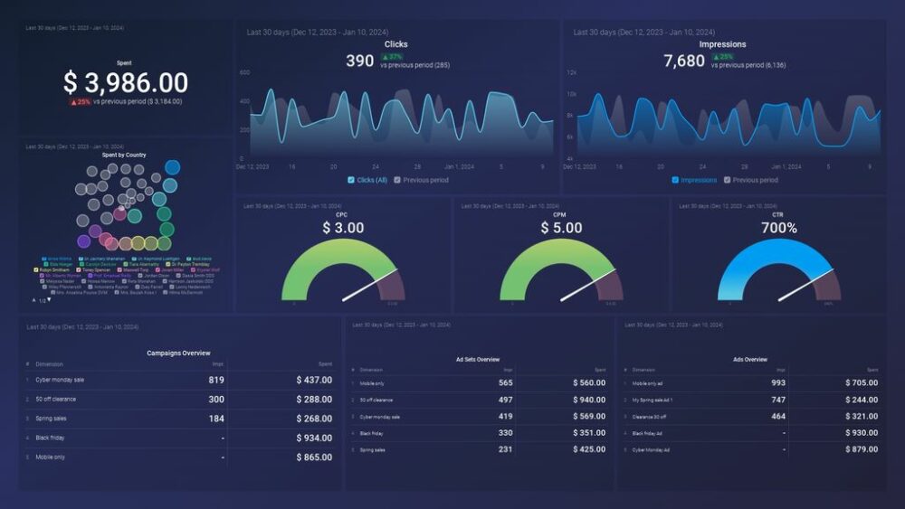Open the Impressions chart title

coord(722,44)
